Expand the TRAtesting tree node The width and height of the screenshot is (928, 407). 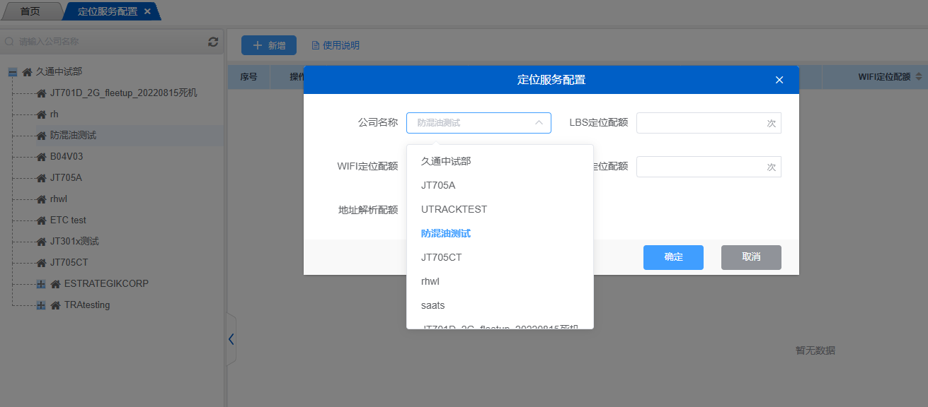pos(41,305)
